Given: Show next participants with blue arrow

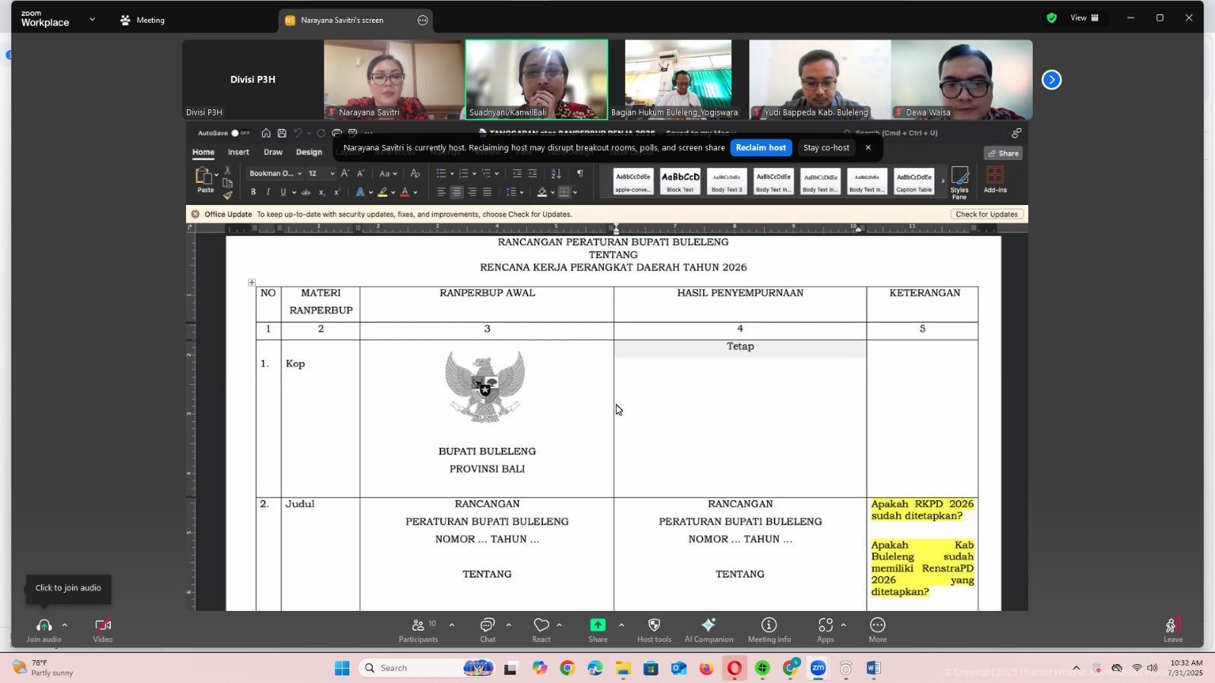Looking at the screenshot, I should click(1051, 80).
